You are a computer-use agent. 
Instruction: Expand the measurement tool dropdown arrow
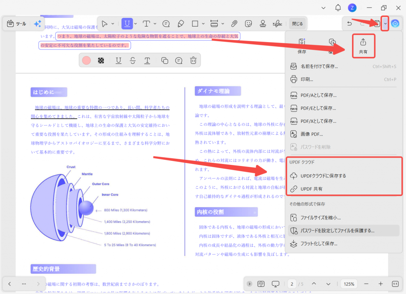click(x=223, y=24)
